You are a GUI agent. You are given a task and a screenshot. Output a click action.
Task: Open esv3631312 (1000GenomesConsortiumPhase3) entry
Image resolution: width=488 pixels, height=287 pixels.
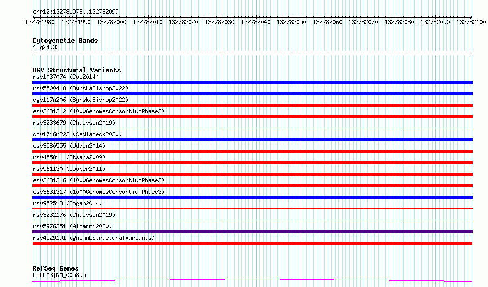(99, 111)
